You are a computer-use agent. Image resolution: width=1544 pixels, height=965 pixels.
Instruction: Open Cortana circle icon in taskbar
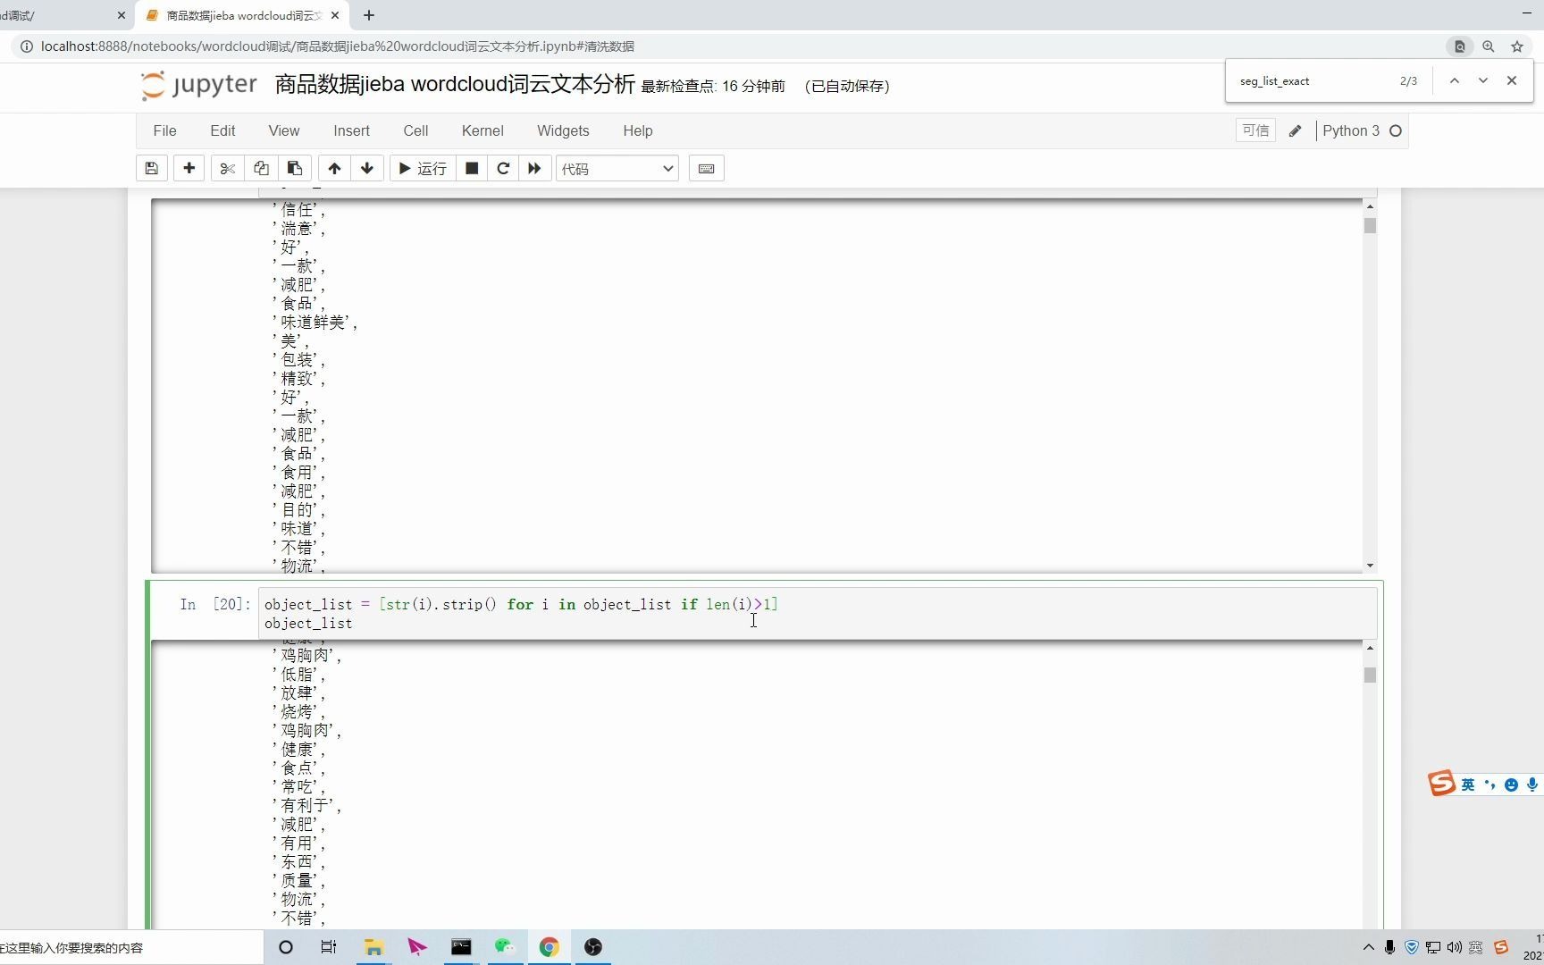[x=286, y=947]
